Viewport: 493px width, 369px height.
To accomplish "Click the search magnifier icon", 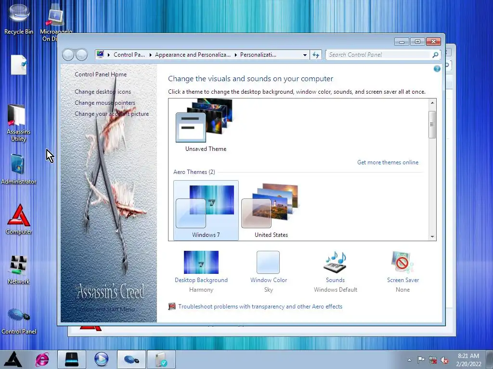I will (435, 55).
